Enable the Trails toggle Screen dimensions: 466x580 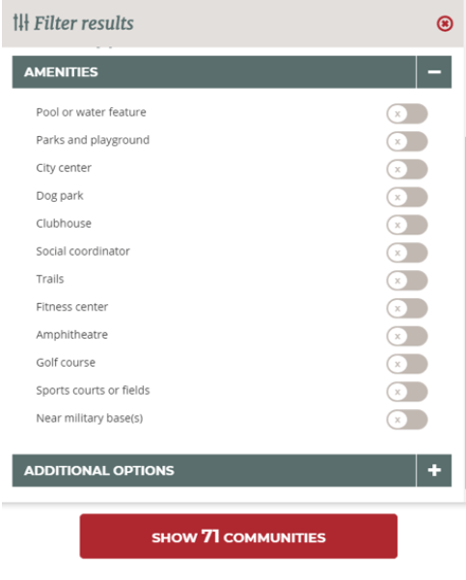tap(407, 281)
